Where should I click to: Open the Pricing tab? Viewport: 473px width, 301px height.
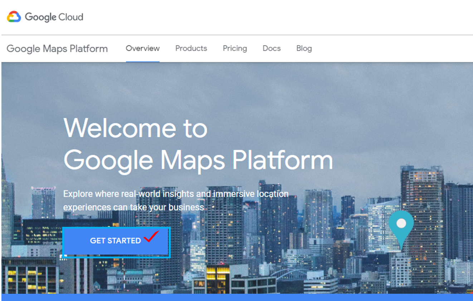(235, 48)
